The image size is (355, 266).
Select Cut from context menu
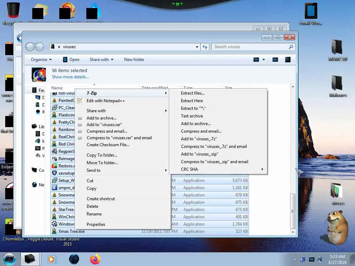90,180
